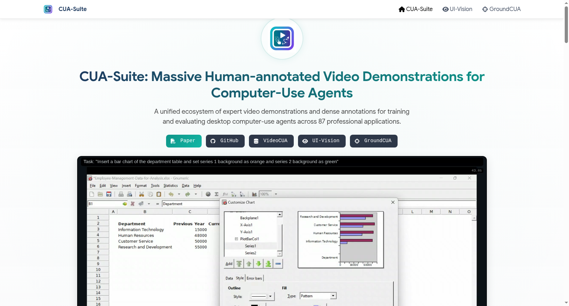Image resolution: width=569 pixels, height=306 pixels.
Task: Open the Help menu in Gnumeric
Action: click(x=197, y=186)
